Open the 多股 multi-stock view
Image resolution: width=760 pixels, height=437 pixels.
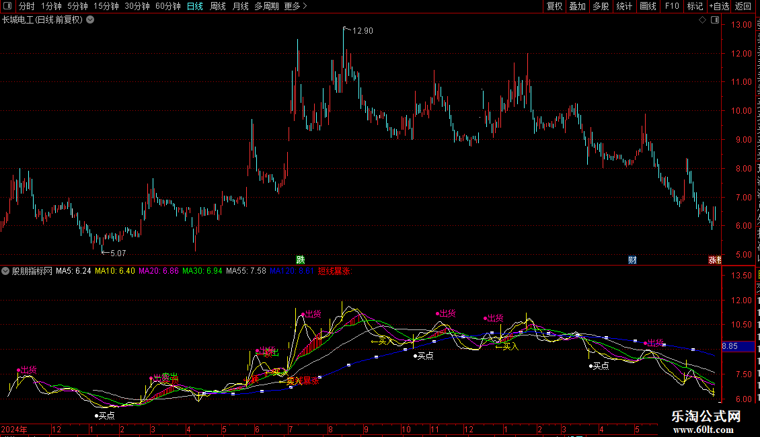click(x=601, y=6)
